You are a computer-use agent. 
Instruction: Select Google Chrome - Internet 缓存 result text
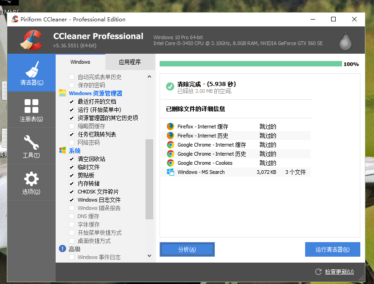pyautogui.click(x=212, y=145)
